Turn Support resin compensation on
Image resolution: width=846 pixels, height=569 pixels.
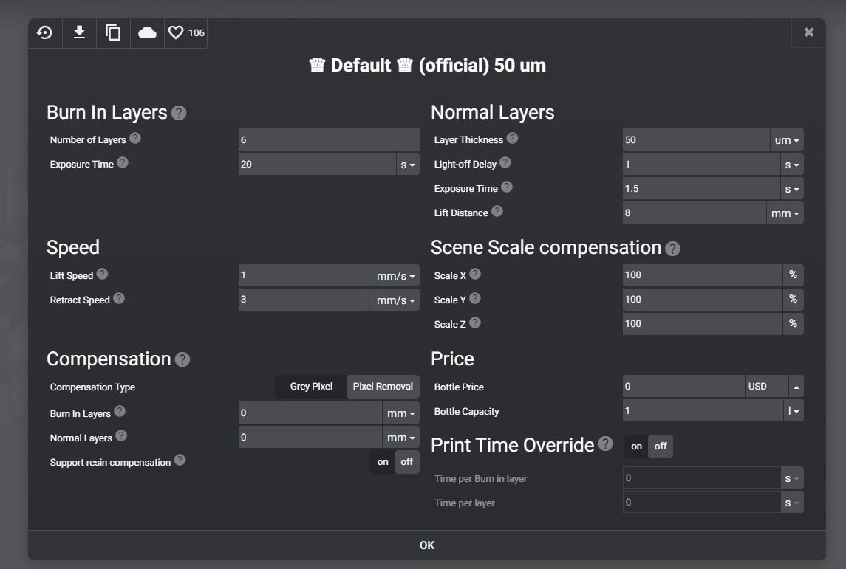(x=383, y=462)
